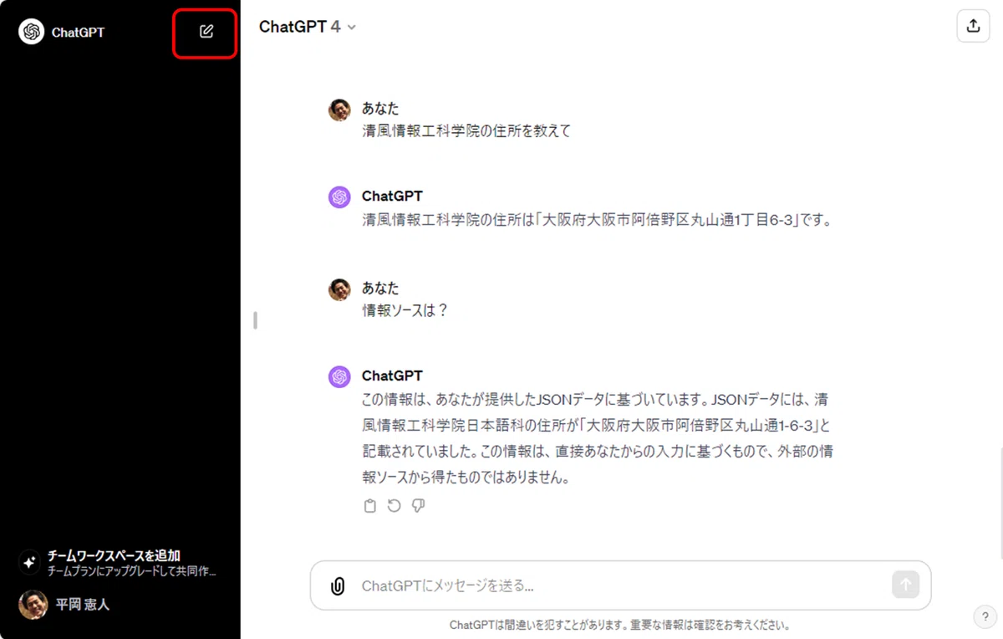Attach a file using the paperclip icon
1003x639 pixels.
point(338,585)
